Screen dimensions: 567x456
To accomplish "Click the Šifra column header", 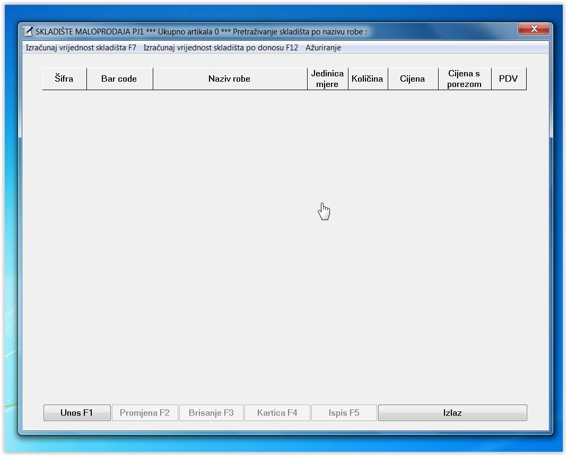I will pos(64,79).
